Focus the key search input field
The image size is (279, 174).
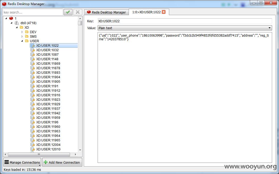point(33,12)
